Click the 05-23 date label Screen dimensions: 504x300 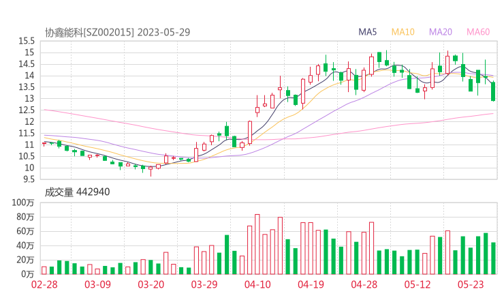pos(471,284)
